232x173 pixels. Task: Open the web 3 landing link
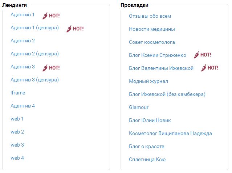[x=17, y=145]
